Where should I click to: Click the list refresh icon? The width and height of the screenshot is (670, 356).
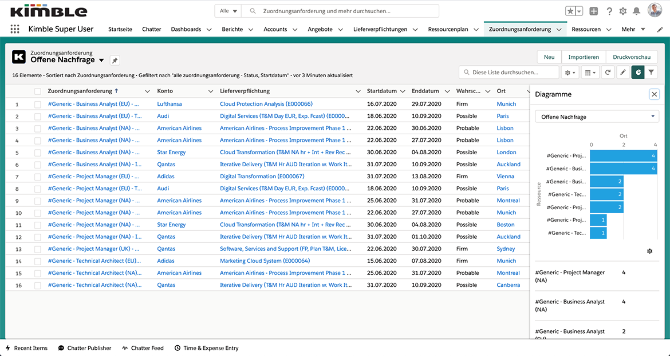[608, 73]
